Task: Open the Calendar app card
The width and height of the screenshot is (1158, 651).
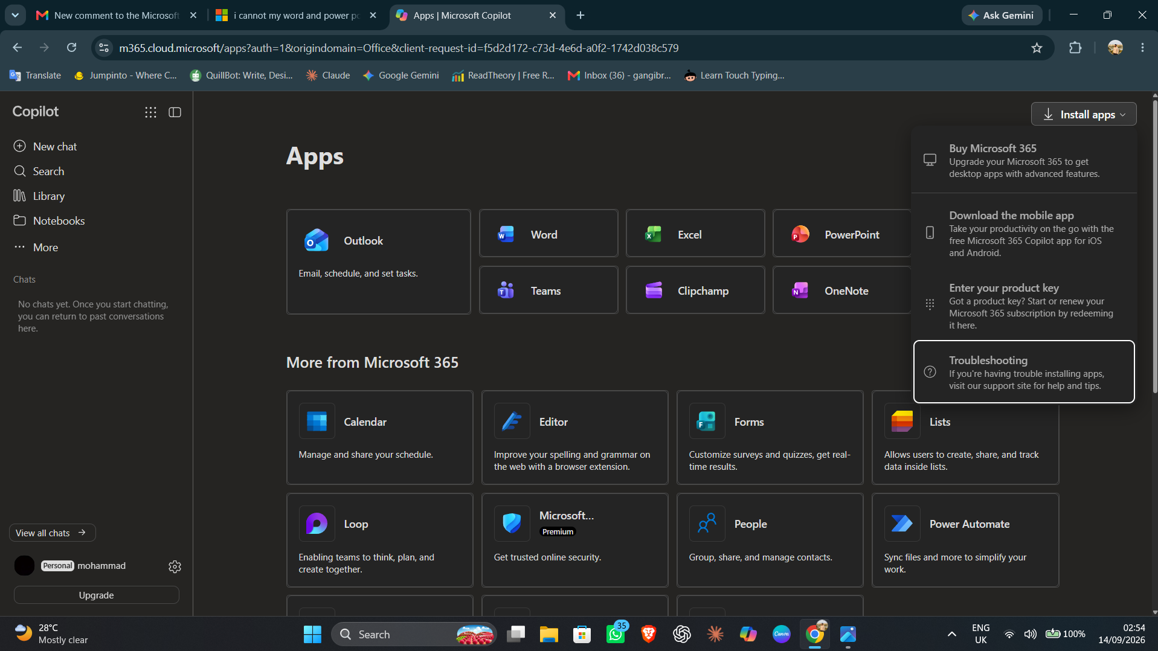Action: (379, 437)
